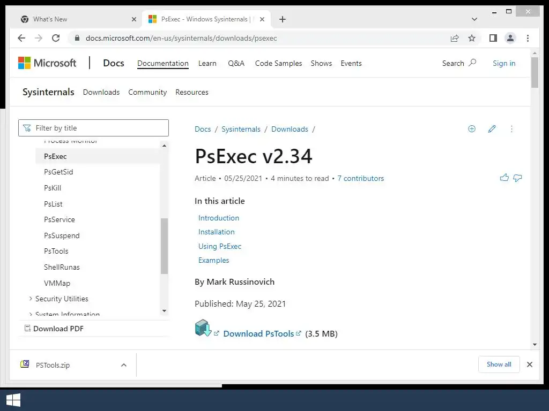
Task: Click the Docs breadcrumb link
Action: (x=203, y=129)
